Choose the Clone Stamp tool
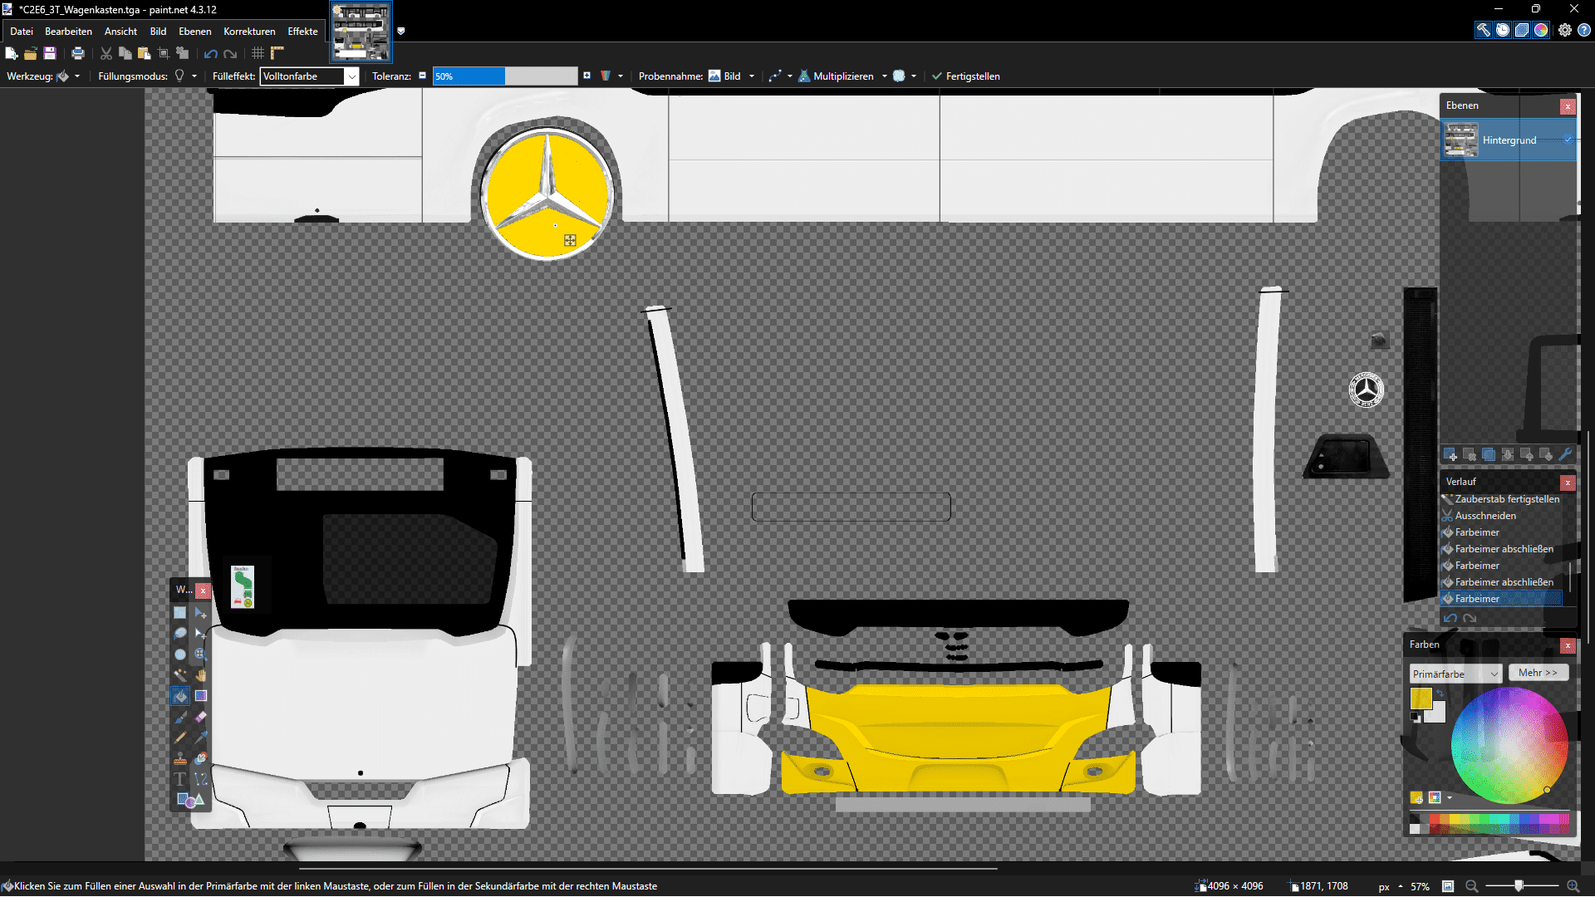1595x897 pixels. tap(180, 757)
